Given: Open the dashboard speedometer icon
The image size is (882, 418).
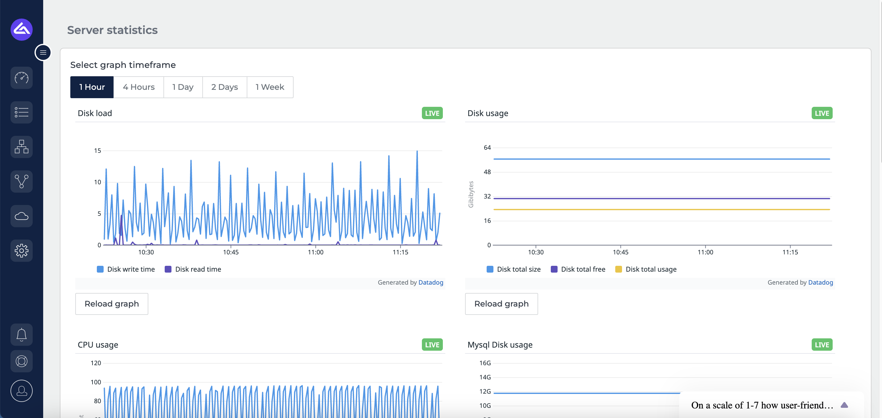Looking at the screenshot, I should click(22, 78).
